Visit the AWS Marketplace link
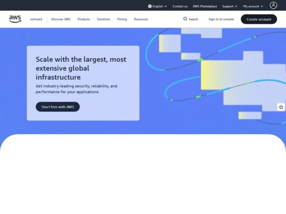 [205, 6]
